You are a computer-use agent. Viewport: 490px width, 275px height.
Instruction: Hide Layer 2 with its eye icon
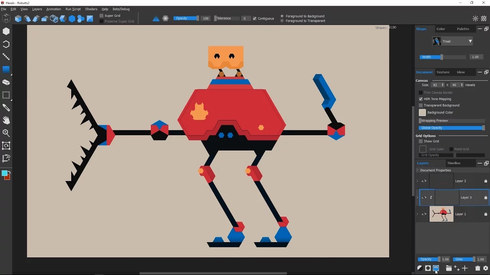(x=424, y=181)
